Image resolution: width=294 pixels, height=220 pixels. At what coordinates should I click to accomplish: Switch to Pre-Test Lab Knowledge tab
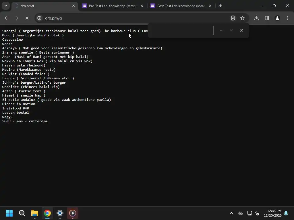(x=113, y=6)
